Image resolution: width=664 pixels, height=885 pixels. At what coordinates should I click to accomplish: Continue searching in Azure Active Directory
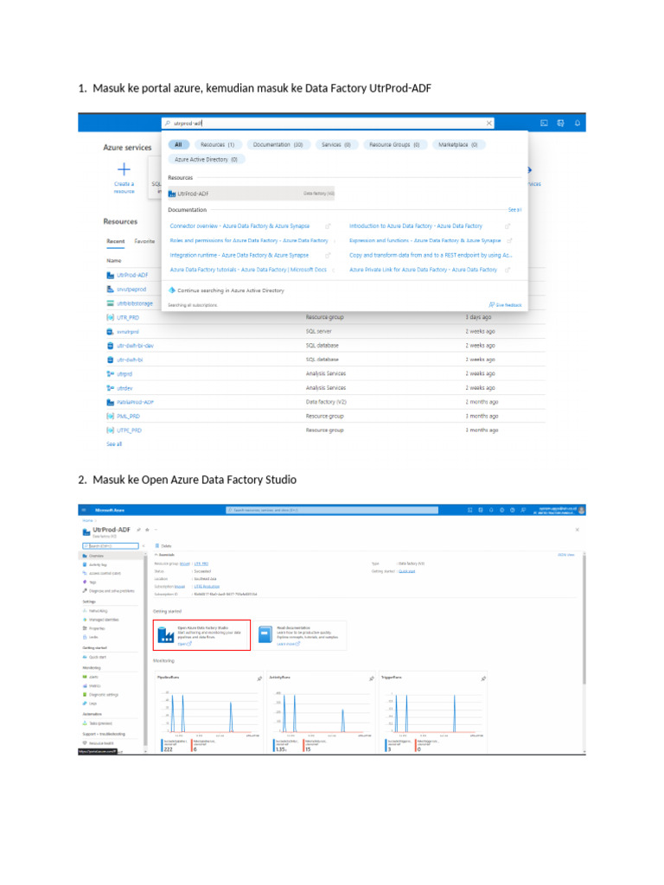(x=230, y=290)
